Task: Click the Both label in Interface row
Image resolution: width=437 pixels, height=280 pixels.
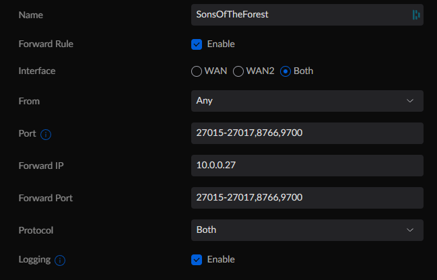Action: pyautogui.click(x=303, y=71)
